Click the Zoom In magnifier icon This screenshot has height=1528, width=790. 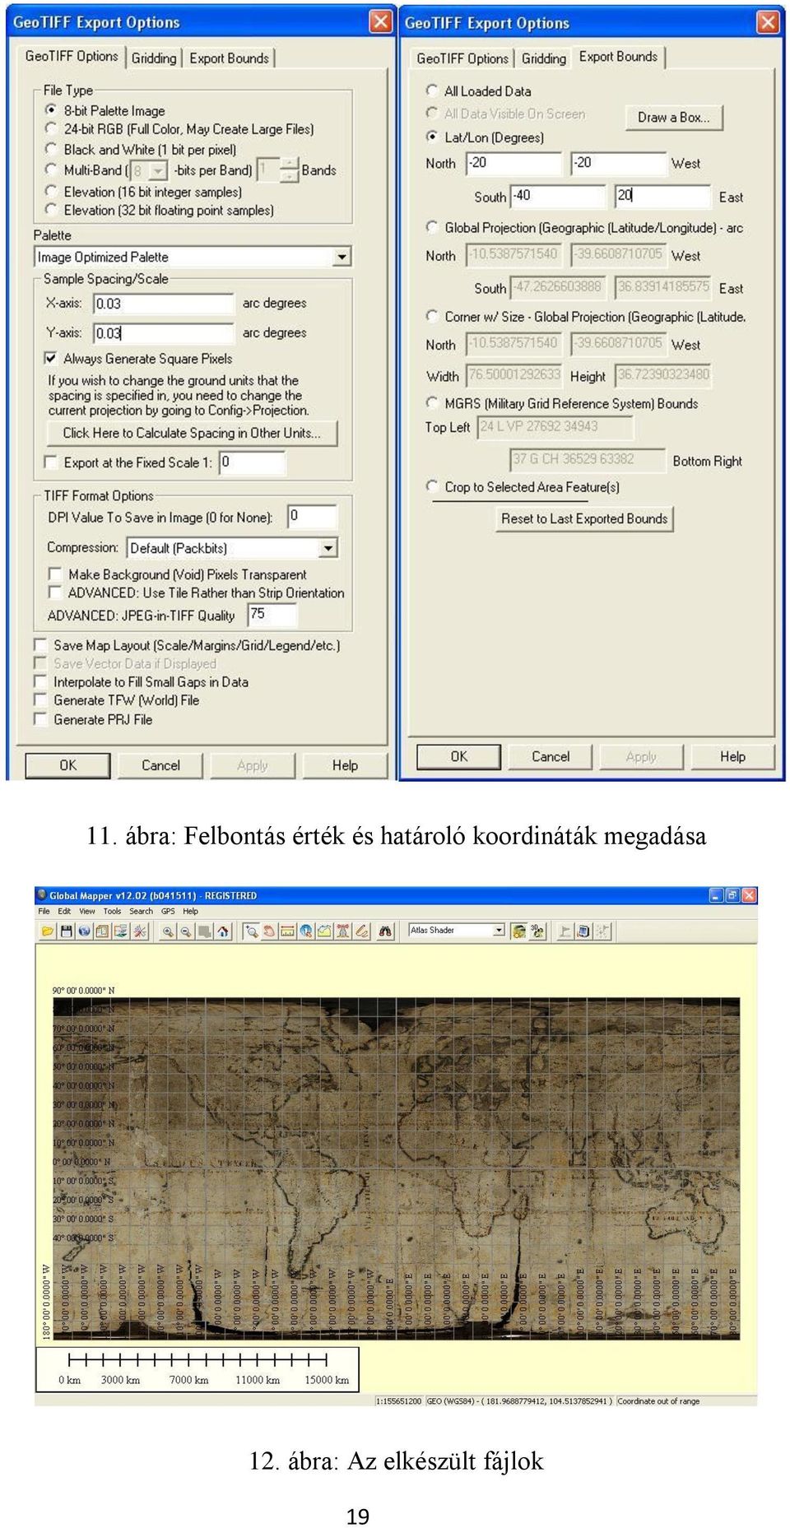click(x=168, y=931)
